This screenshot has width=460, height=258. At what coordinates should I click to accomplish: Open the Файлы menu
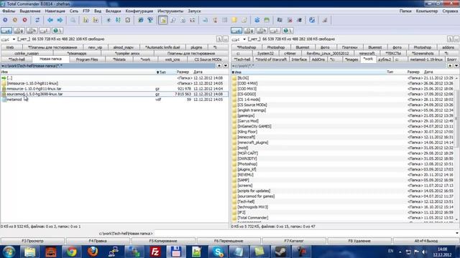9,11
